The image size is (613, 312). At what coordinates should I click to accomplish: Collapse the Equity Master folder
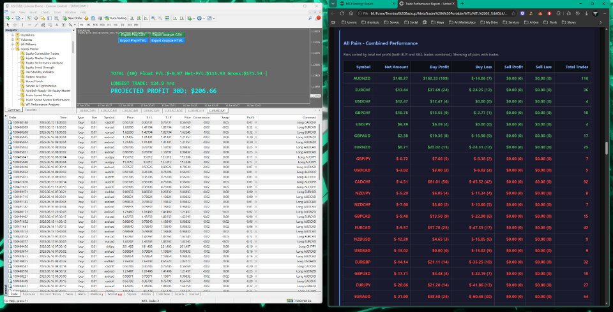[x=13, y=49]
